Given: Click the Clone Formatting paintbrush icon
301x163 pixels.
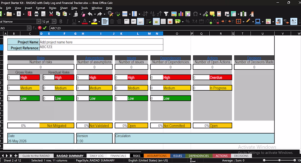Looking at the screenshot, I should pyautogui.click(x=76, y=14).
